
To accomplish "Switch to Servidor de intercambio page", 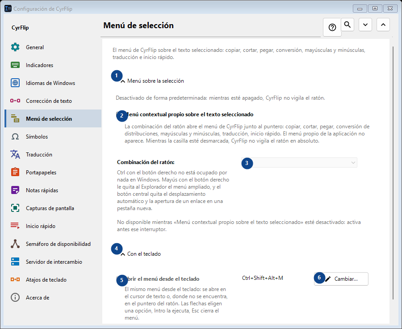I will click(x=53, y=262).
